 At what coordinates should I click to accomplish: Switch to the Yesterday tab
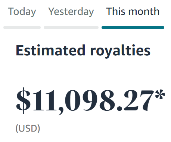[x=71, y=12]
